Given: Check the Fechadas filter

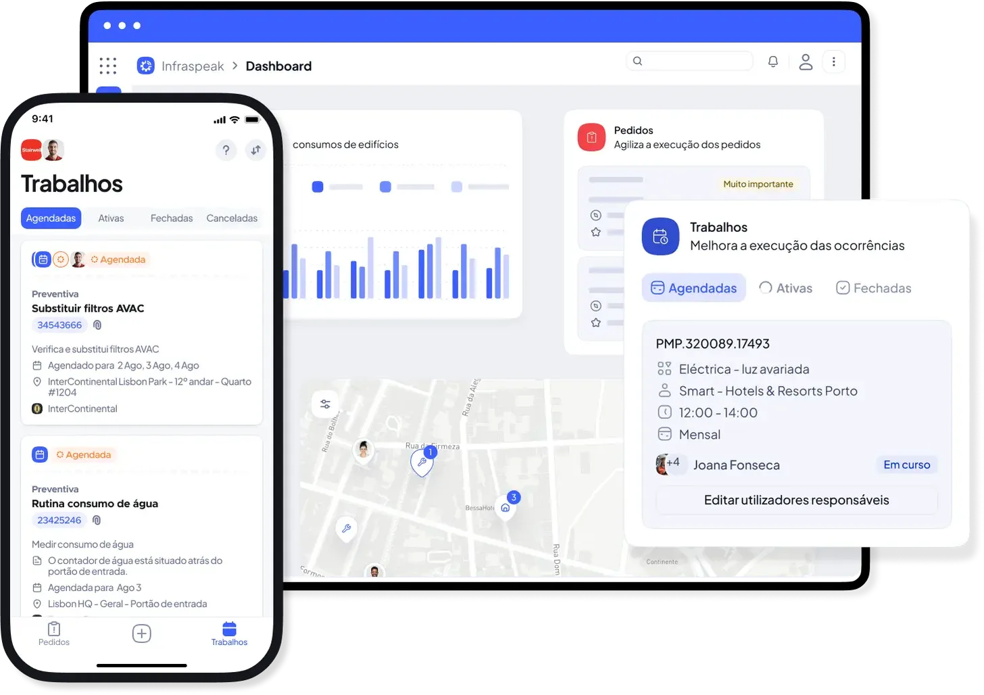Looking at the screenshot, I should [x=873, y=287].
